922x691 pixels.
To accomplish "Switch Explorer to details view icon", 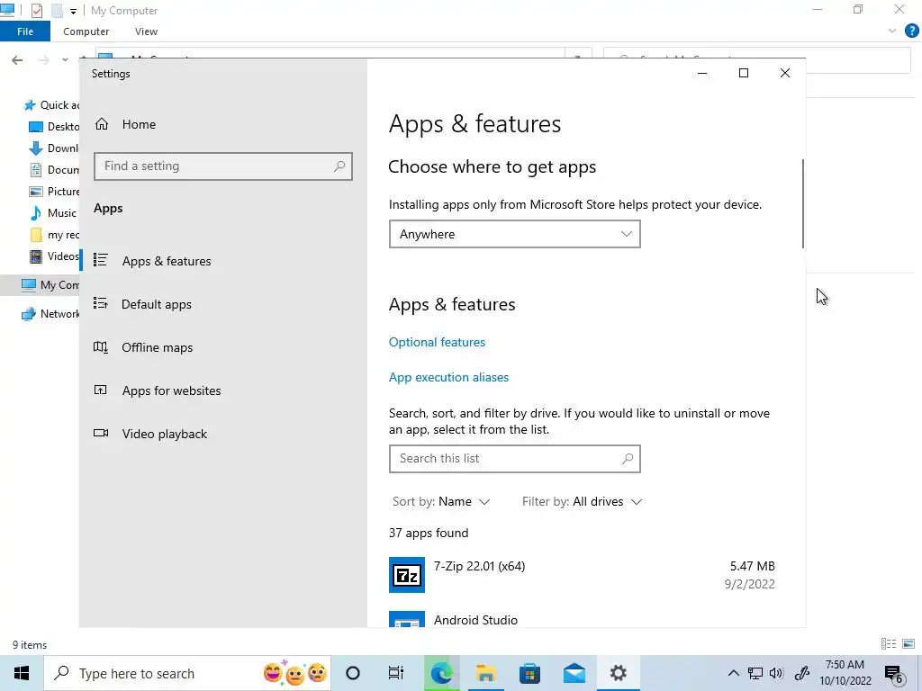I will pyautogui.click(x=889, y=644).
